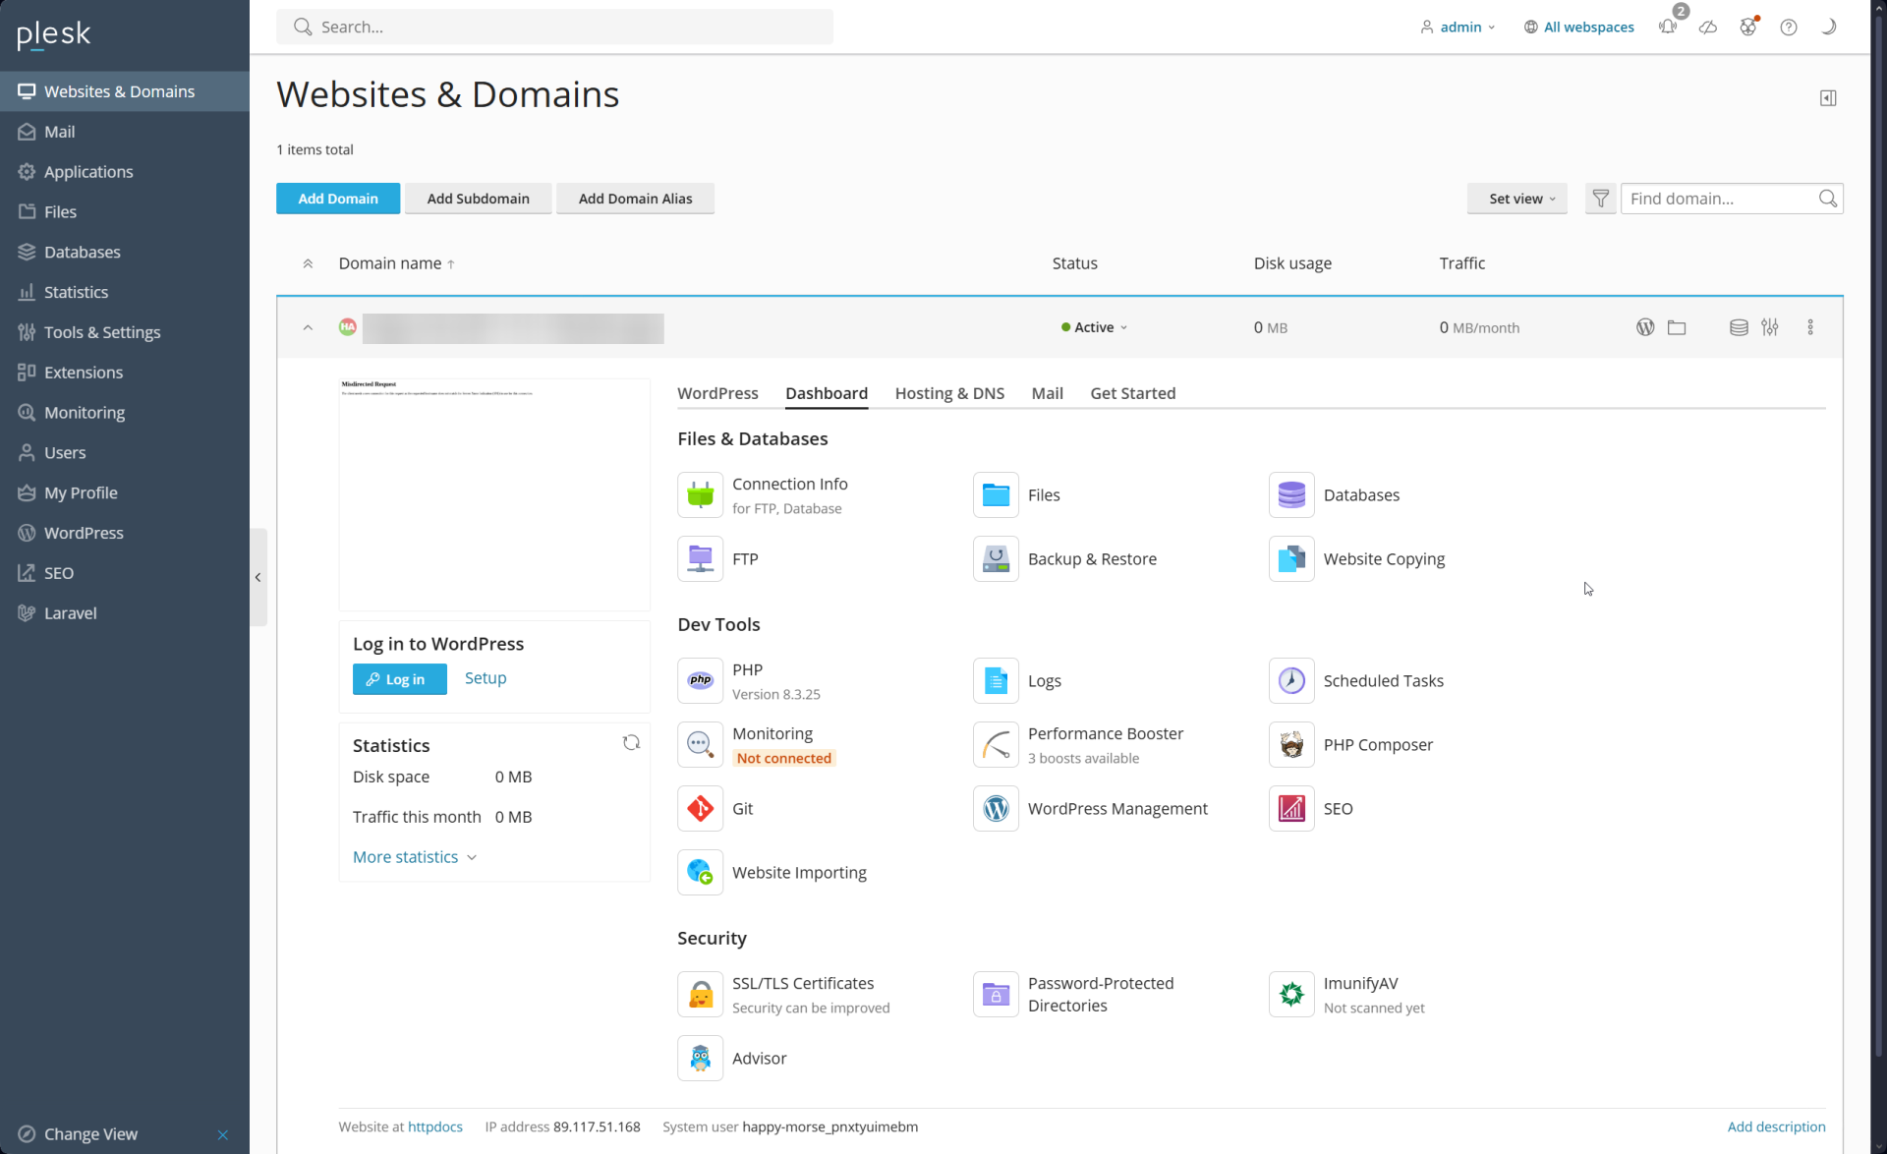Expand More statistics
1887x1154 pixels.
click(x=415, y=857)
